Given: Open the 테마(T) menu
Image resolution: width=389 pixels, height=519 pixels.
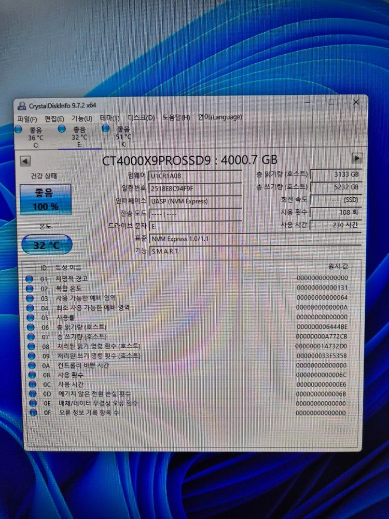Looking at the screenshot, I should (109, 118).
